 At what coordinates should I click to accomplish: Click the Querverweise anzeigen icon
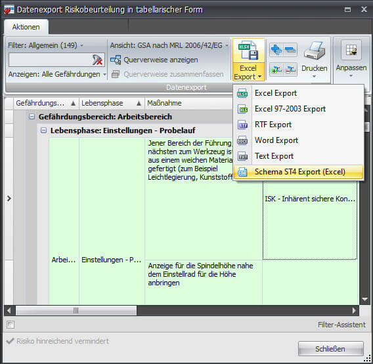(x=116, y=60)
